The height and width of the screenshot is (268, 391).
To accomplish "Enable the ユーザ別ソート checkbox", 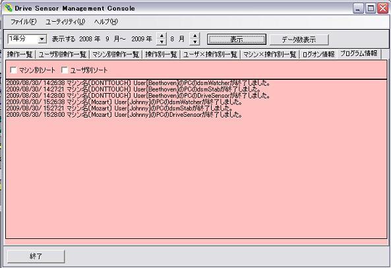I will coord(65,70).
